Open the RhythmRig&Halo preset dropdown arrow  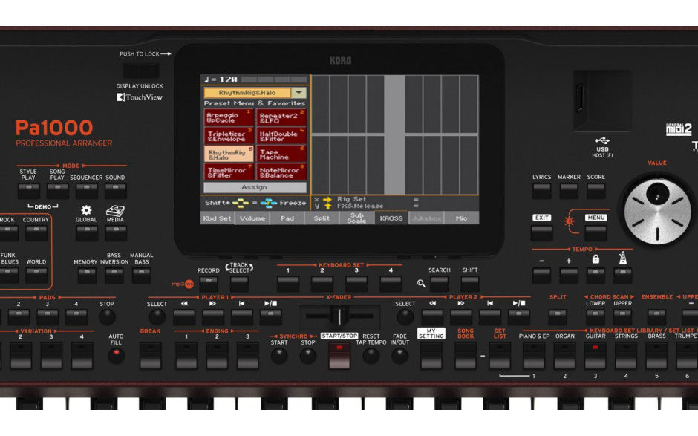[299, 93]
